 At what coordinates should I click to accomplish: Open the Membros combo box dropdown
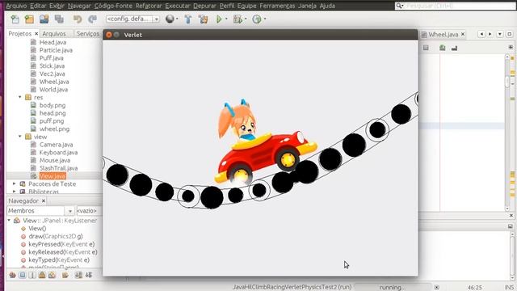69,210
